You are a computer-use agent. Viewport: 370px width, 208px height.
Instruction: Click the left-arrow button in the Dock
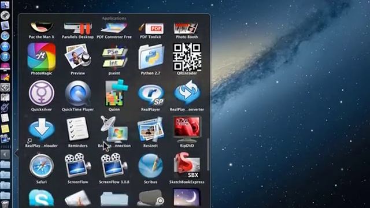5,154
